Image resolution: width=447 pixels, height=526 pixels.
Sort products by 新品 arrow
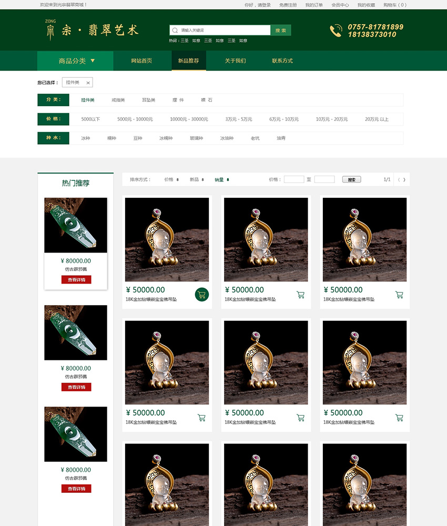203,180
